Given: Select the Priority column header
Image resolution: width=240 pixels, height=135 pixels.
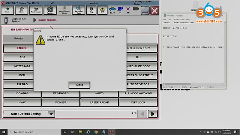Looking at the screenshot, I should tap(18, 39).
